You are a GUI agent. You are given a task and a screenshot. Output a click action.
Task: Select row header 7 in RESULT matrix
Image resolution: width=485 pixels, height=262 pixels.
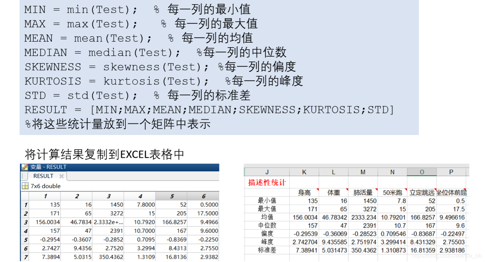coord(25,257)
